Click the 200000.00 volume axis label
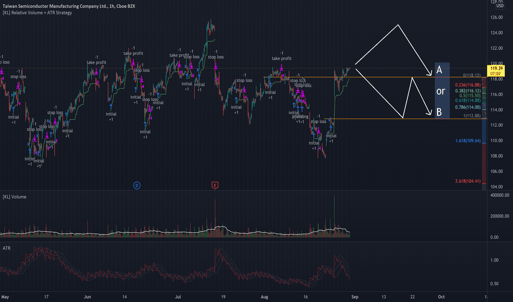 point(500,216)
